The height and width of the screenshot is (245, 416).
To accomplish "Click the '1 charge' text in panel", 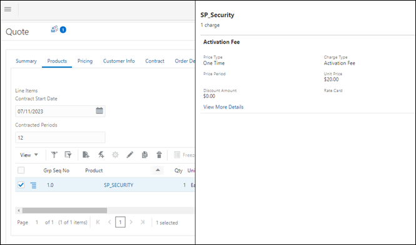I will coord(210,25).
